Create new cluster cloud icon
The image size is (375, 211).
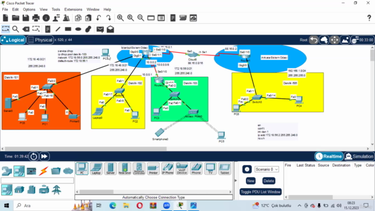coord(324,40)
